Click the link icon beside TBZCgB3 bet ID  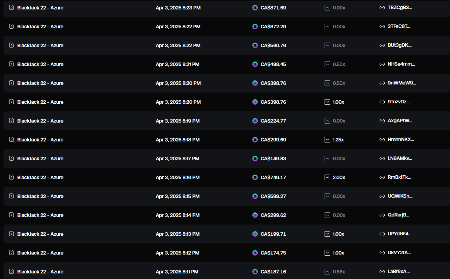pyautogui.click(x=382, y=8)
